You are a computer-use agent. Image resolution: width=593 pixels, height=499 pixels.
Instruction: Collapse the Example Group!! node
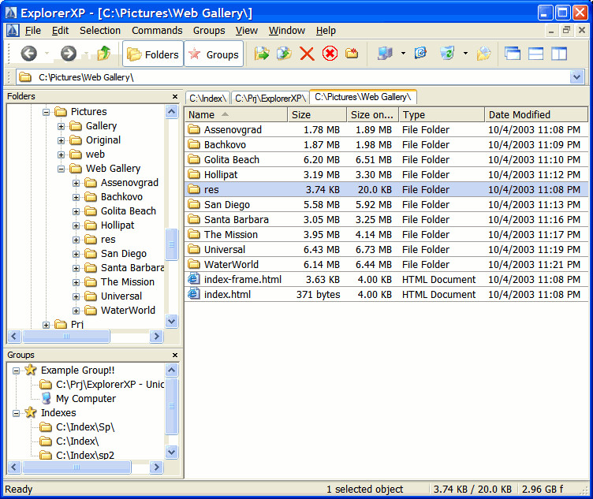click(x=16, y=371)
